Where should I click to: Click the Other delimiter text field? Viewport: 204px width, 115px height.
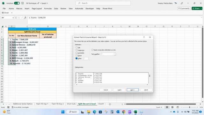(86, 58)
